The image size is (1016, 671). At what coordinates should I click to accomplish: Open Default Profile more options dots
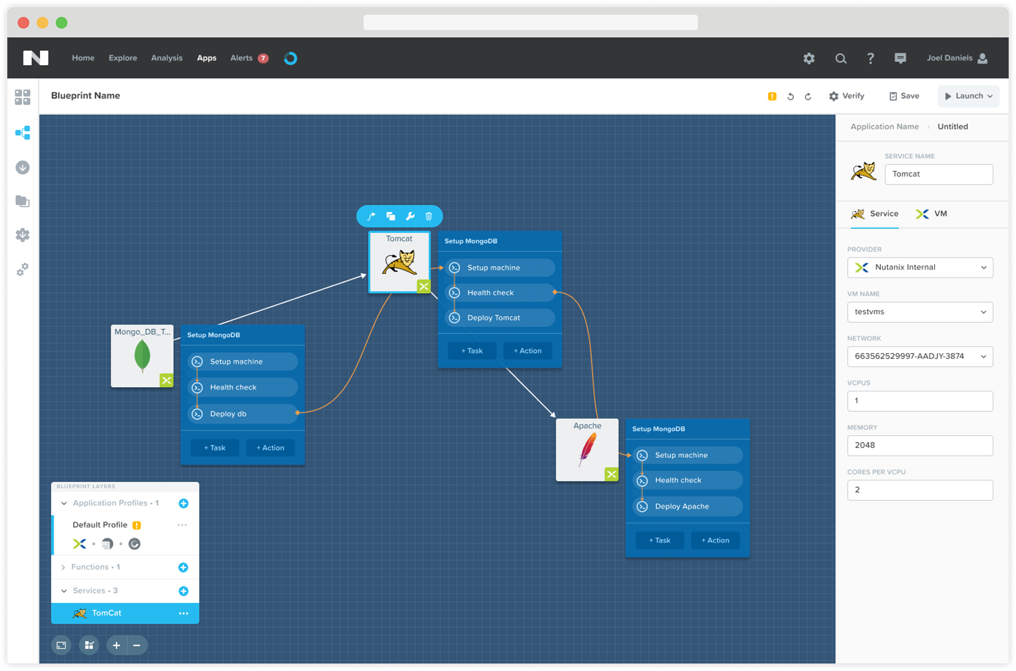[183, 525]
